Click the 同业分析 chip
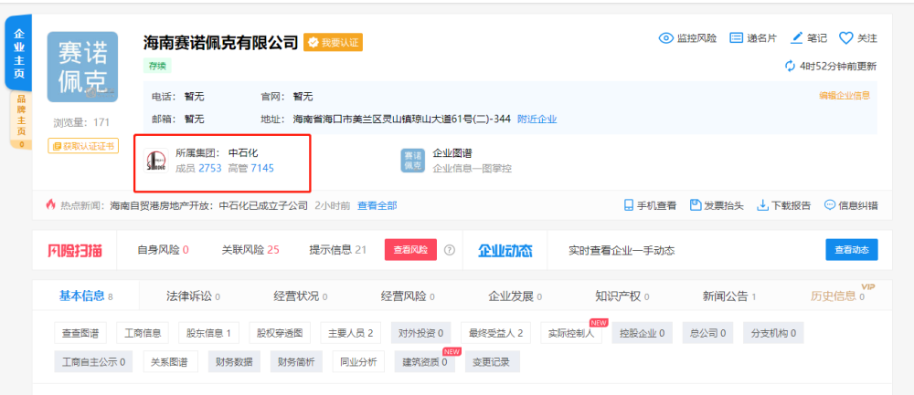914x395 pixels. [x=358, y=362]
